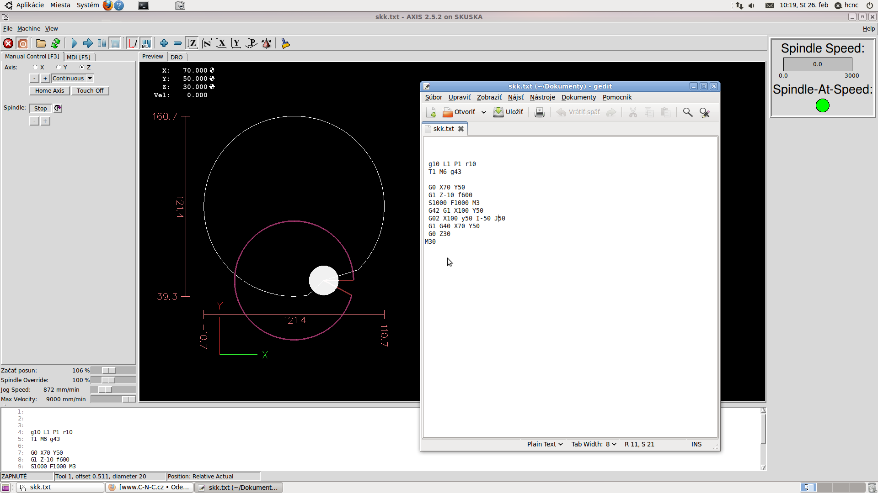878x493 pixels.
Task: Toggle machine power icon
Action: click(x=23, y=43)
